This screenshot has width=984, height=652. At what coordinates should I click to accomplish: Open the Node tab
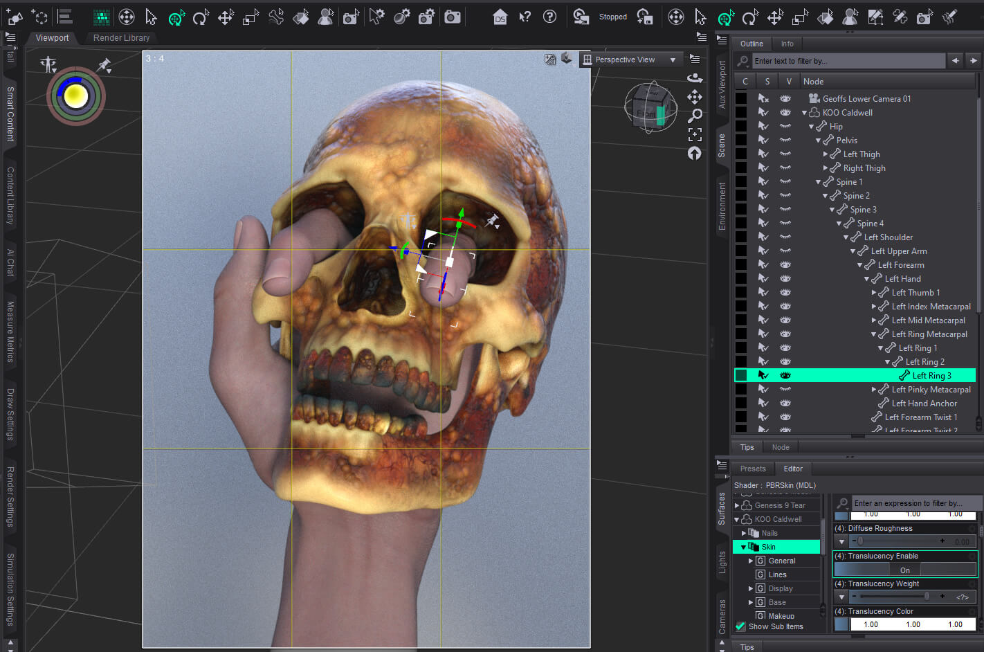click(781, 447)
